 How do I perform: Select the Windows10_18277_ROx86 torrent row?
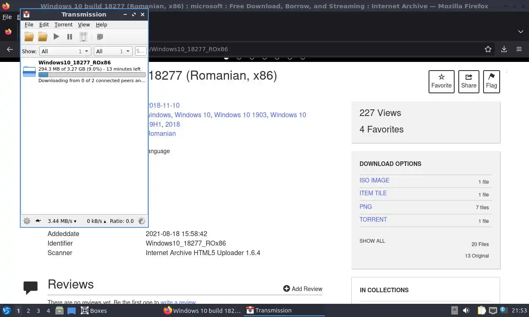84,72
